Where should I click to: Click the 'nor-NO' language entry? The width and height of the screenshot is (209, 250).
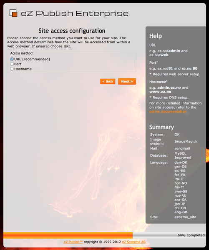click(181, 183)
